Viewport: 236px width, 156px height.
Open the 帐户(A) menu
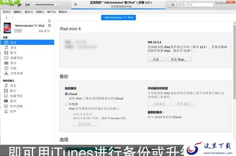tap(52, 12)
